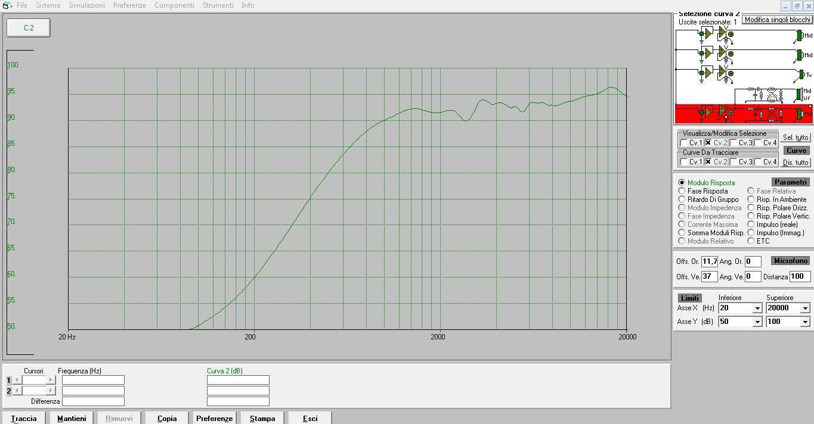Click the passive crossover network of Mid Wf
Viewport: 814px width, 424px height.
[x=765, y=95]
